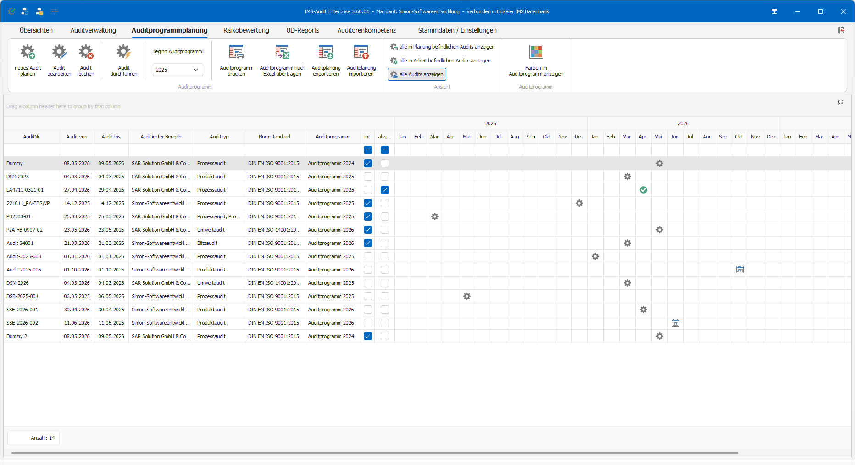Viewport: 855px width, 465px height.
Task: Click Auditplanung importieren icon
Action: (x=361, y=52)
